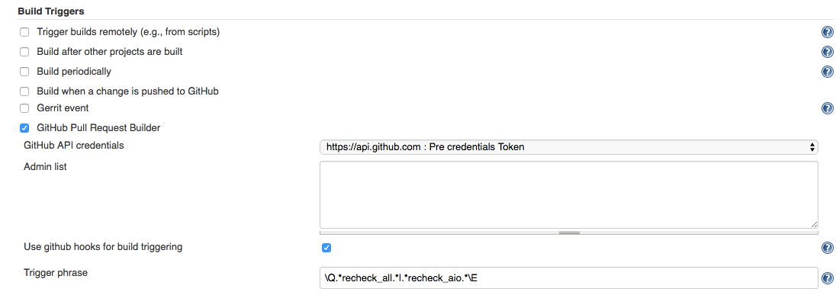Click the credentials dropdown arrow

(812, 147)
